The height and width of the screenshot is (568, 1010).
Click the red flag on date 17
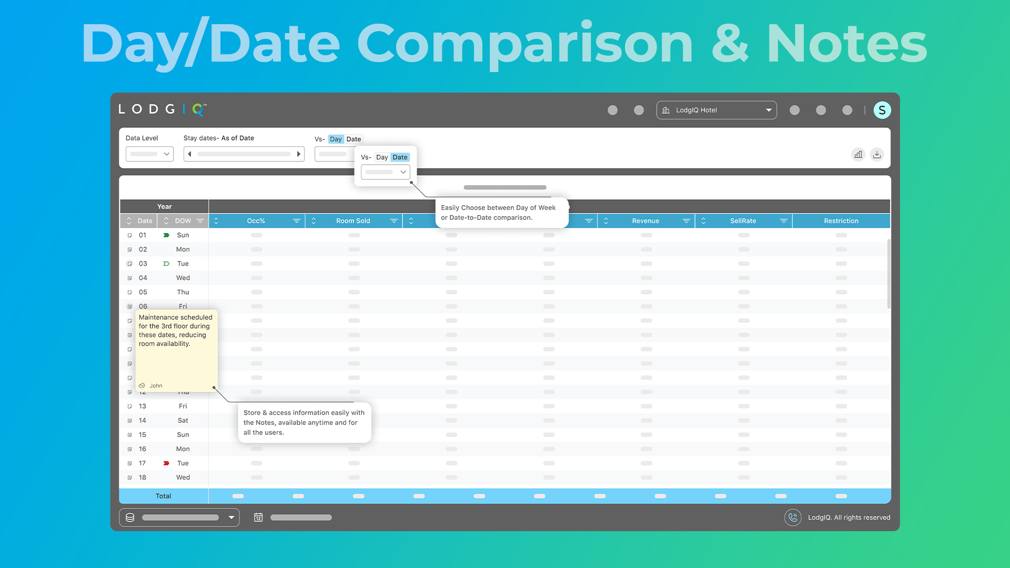(166, 463)
